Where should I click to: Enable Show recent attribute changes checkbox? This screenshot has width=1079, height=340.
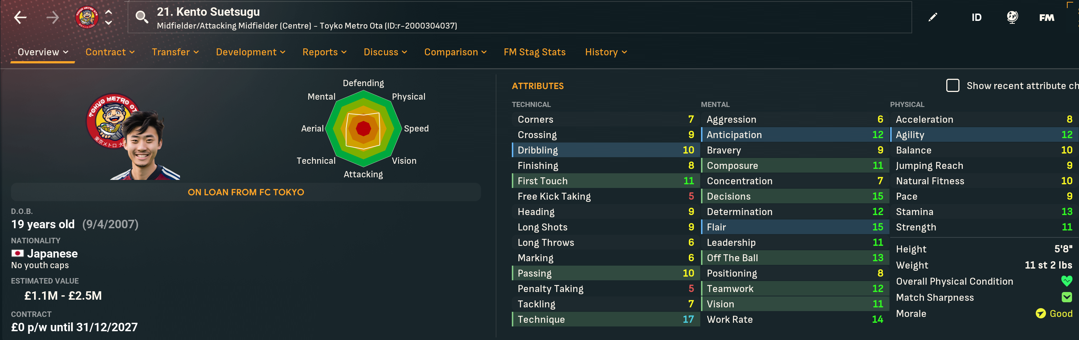tap(953, 85)
